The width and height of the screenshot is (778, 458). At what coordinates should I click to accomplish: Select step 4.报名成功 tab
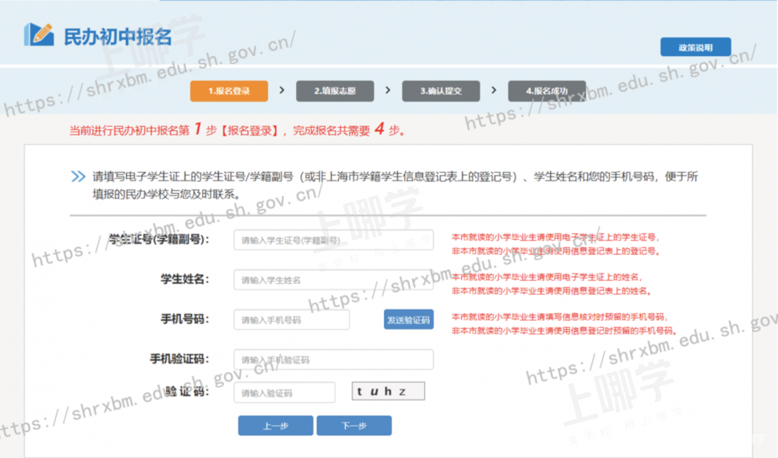coord(546,91)
